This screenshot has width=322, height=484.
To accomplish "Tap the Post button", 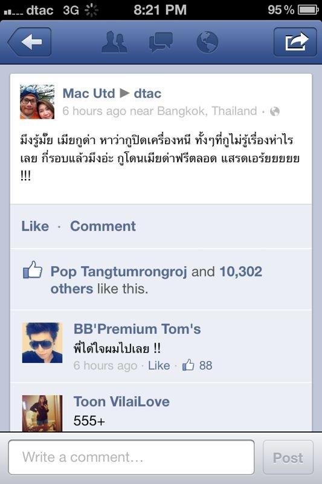I will tap(288, 457).
